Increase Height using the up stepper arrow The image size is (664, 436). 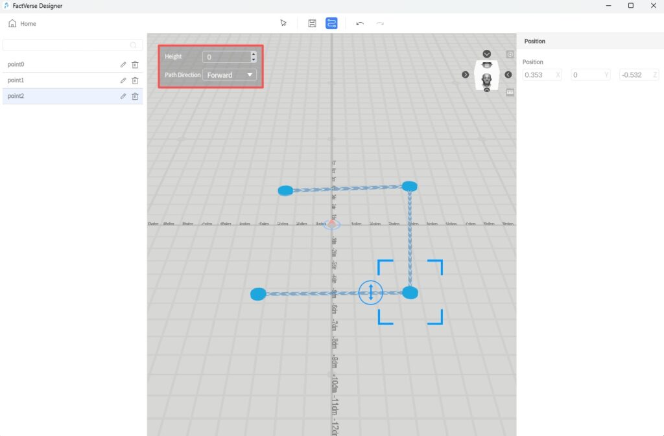253,53
